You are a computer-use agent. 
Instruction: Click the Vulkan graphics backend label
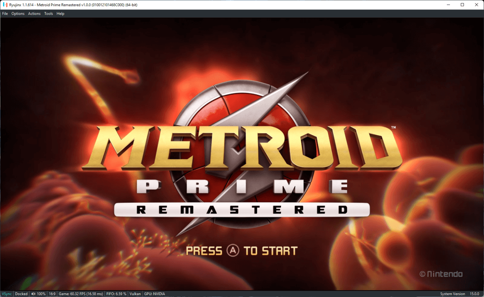click(x=135, y=294)
